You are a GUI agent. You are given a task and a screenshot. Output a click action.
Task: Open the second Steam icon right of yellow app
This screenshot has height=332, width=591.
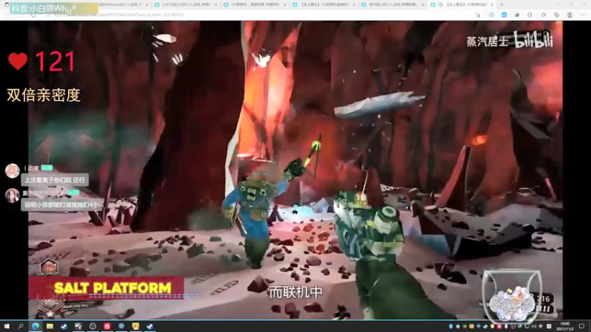(150, 326)
